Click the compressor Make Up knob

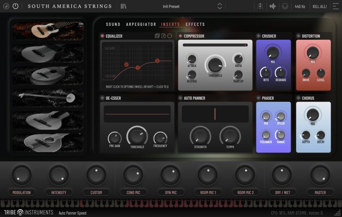pos(238,75)
